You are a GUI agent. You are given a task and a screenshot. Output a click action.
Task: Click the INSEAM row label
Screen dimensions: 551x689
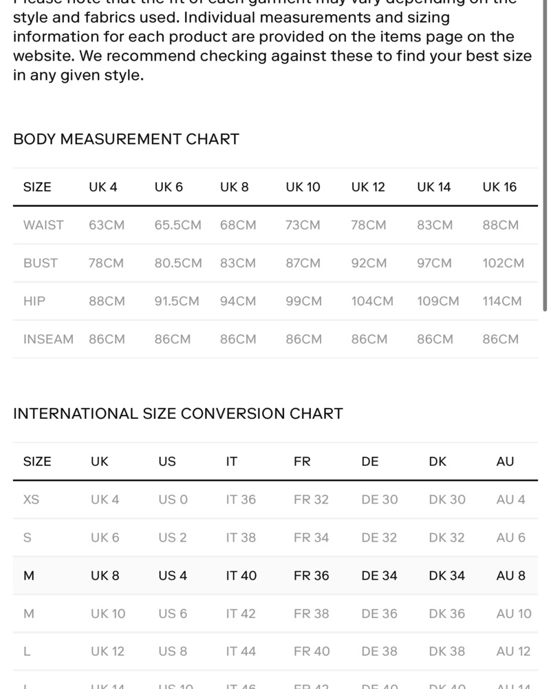48,339
